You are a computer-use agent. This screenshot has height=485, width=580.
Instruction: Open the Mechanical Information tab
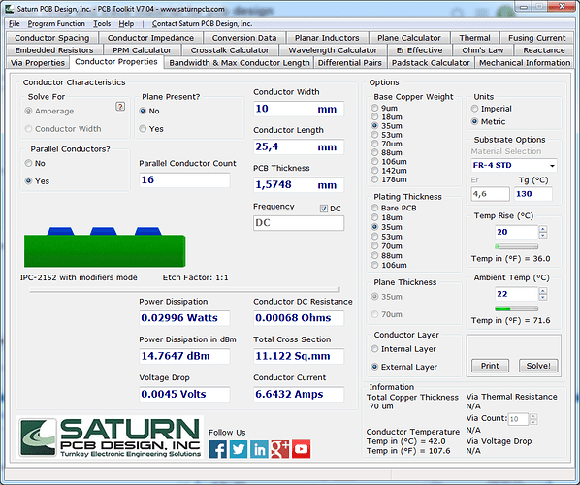[525, 63]
